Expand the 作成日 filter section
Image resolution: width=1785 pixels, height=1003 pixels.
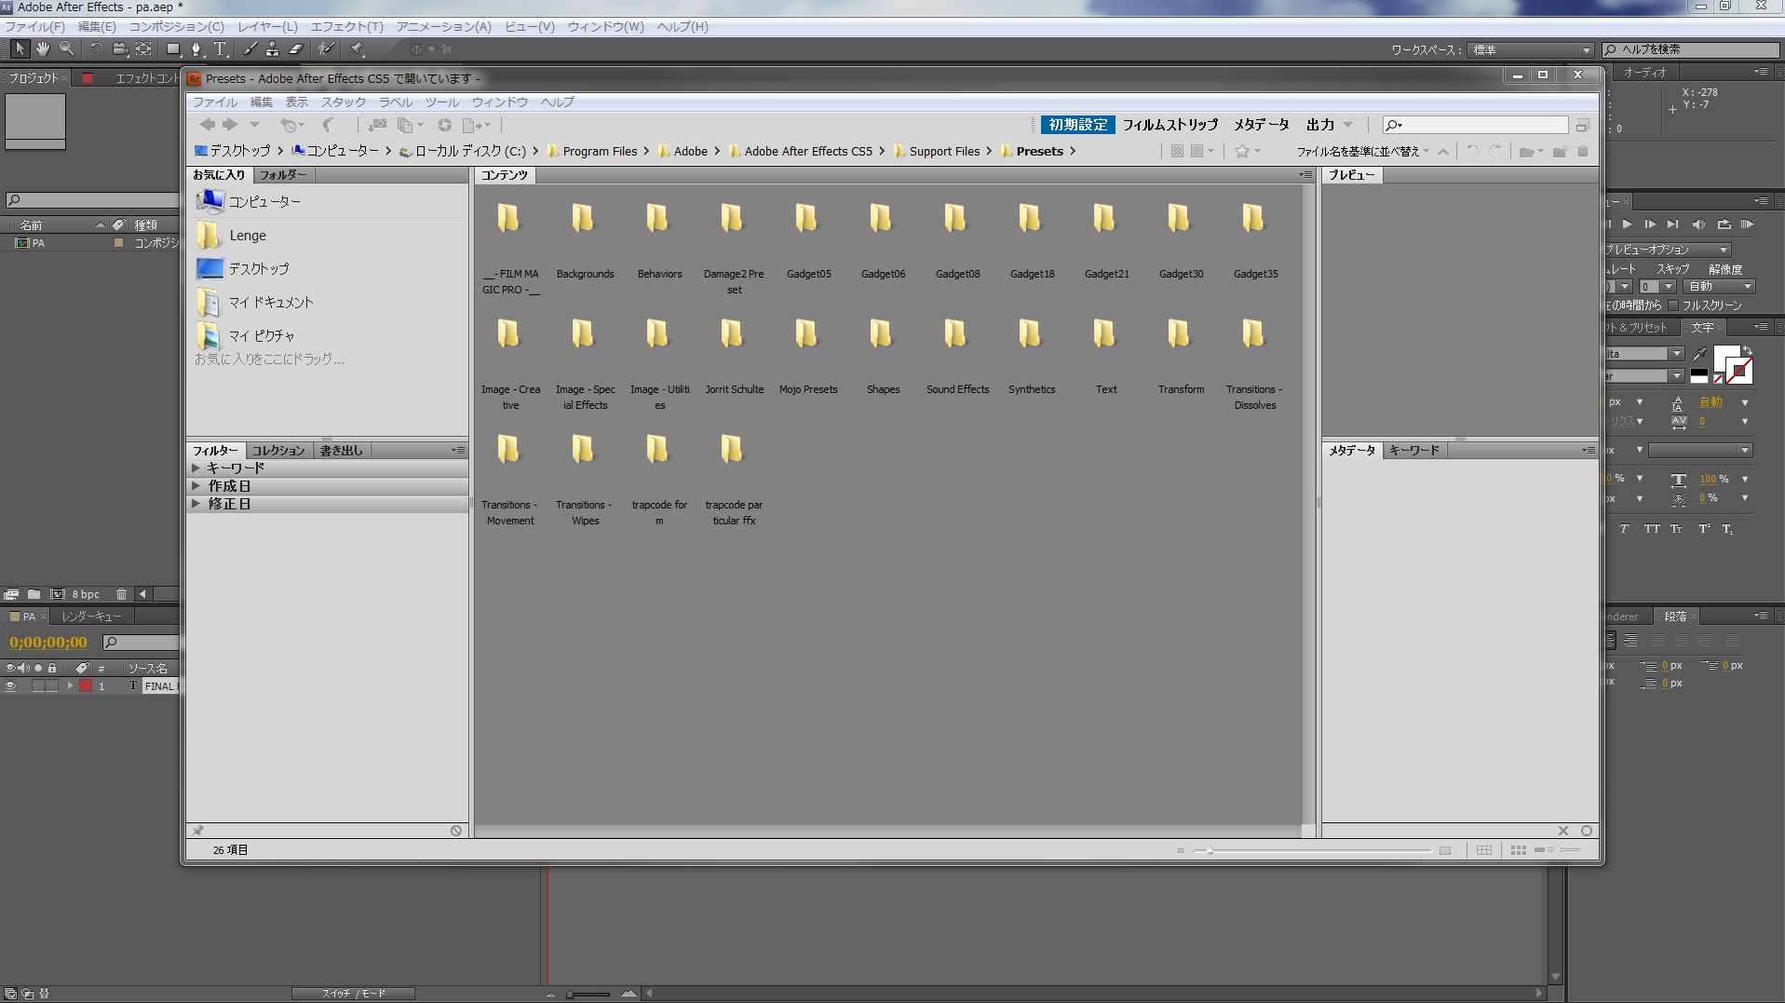tap(196, 485)
